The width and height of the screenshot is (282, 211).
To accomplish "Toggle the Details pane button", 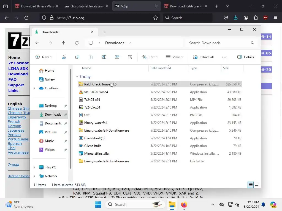I will coord(245,57).
